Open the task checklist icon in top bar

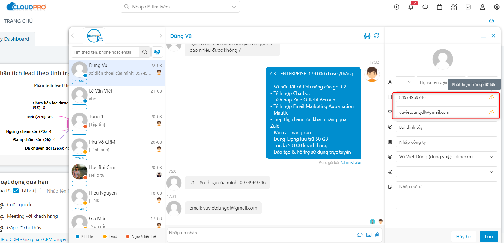pyautogui.click(x=468, y=7)
